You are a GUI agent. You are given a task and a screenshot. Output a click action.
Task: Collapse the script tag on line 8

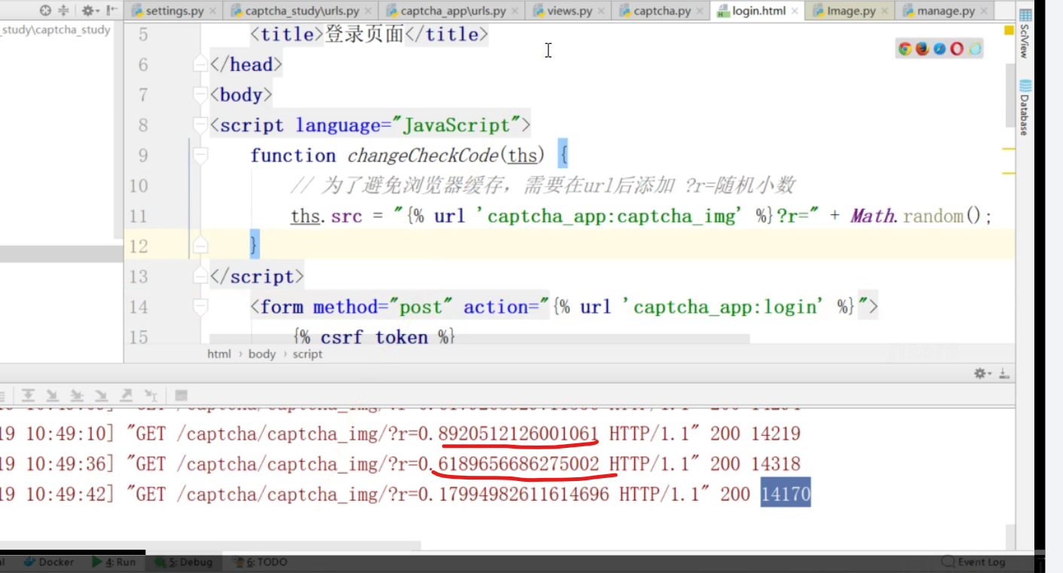tap(200, 125)
